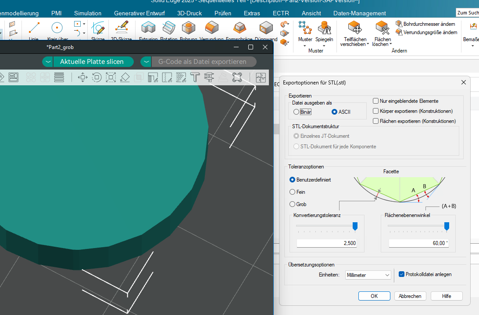Select the Binär output radio button
The height and width of the screenshot is (315, 479).
click(297, 112)
